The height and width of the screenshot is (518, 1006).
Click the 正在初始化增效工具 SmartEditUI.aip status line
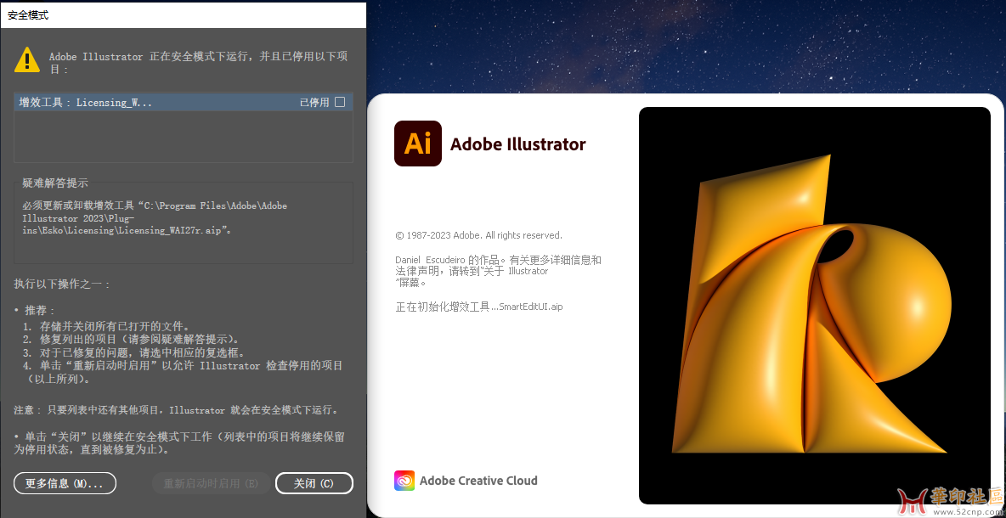479,307
